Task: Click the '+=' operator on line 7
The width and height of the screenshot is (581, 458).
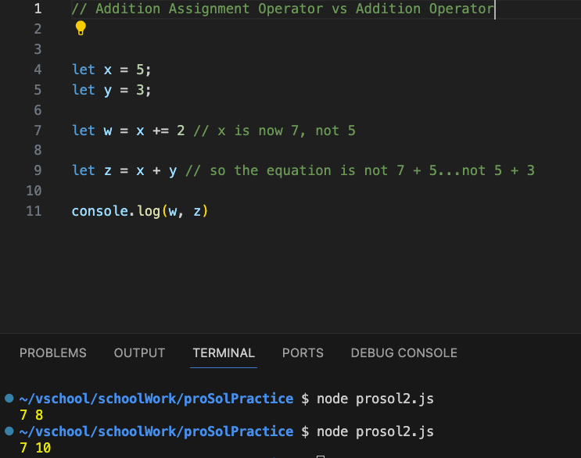Action: [x=161, y=131]
